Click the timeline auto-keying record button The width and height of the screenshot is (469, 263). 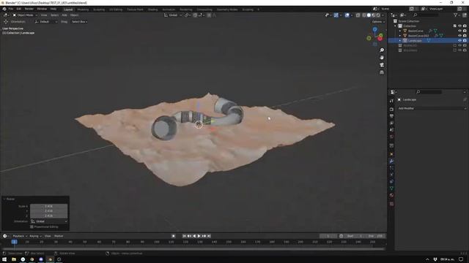tap(173, 236)
